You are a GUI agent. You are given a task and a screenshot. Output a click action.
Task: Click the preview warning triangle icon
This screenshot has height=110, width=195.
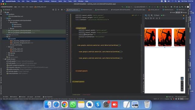(183, 15)
